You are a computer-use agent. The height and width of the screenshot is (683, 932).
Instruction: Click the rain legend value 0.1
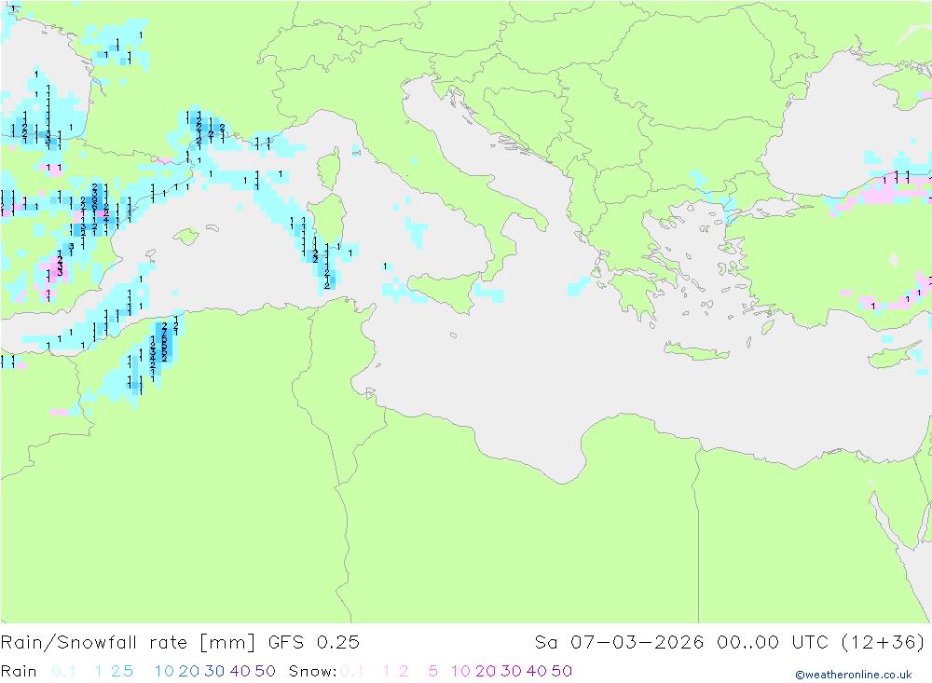(63, 671)
